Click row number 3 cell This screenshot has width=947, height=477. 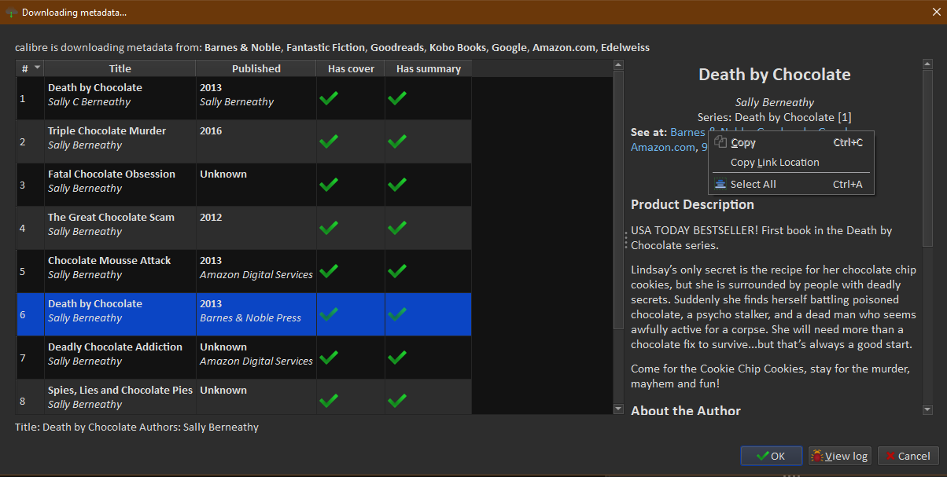[x=31, y=185]
